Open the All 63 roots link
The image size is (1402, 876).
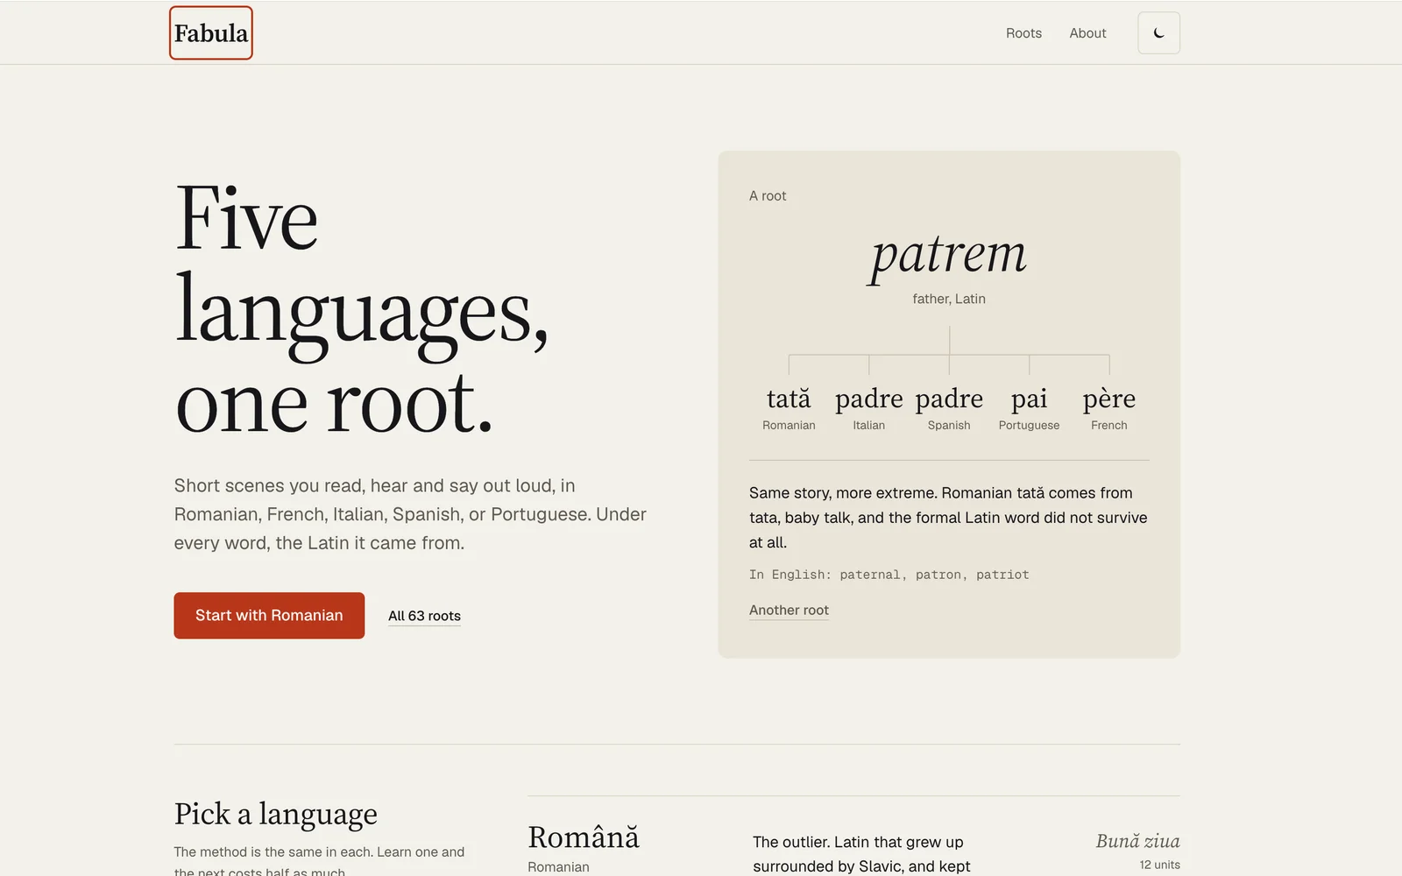pyautogui.click(x=424, y=616)
